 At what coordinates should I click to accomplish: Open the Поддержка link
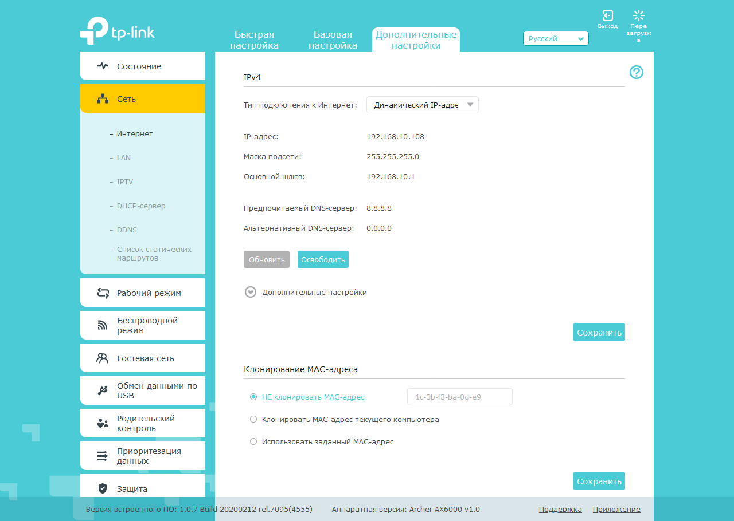pyautogui.click(x=560, y=509)
